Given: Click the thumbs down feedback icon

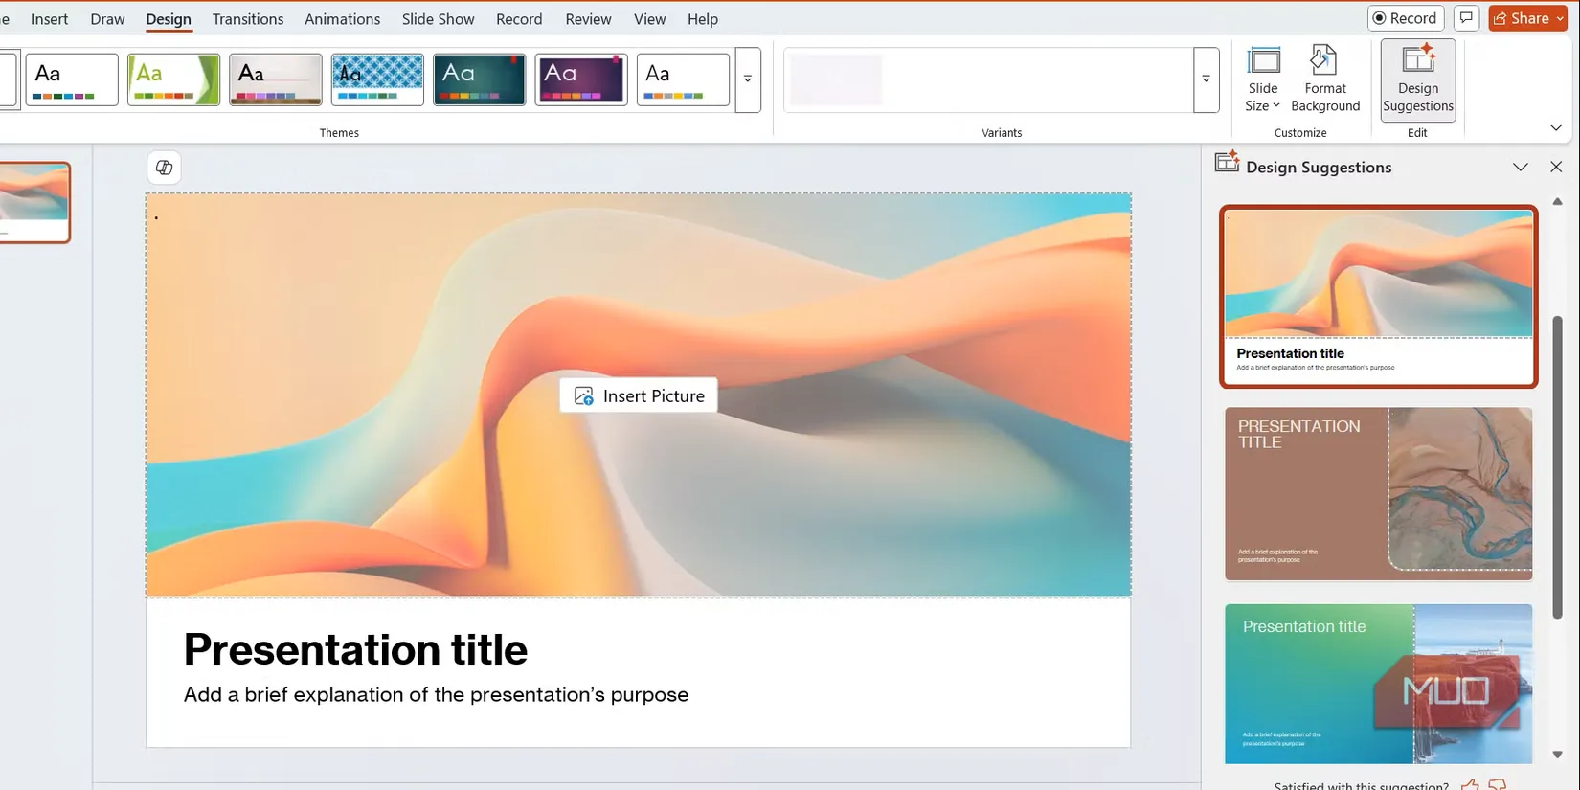Looking at the screenshot, I should tap(1498, 784).
